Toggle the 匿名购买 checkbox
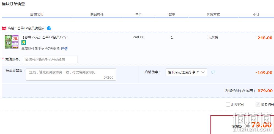 coord(258,104)
